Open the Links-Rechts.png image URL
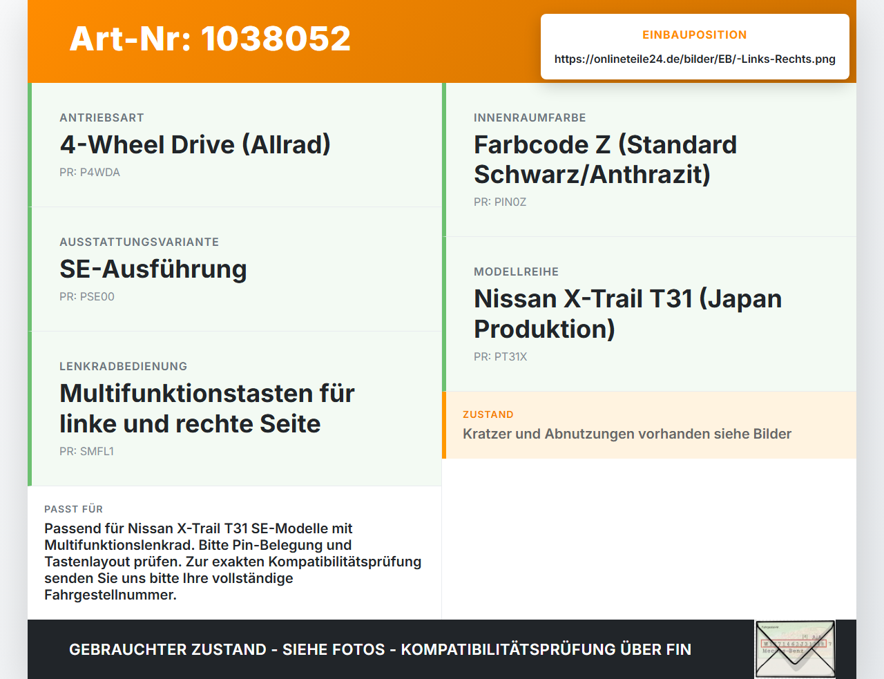 pyautogui.click(x=695, y=59)
